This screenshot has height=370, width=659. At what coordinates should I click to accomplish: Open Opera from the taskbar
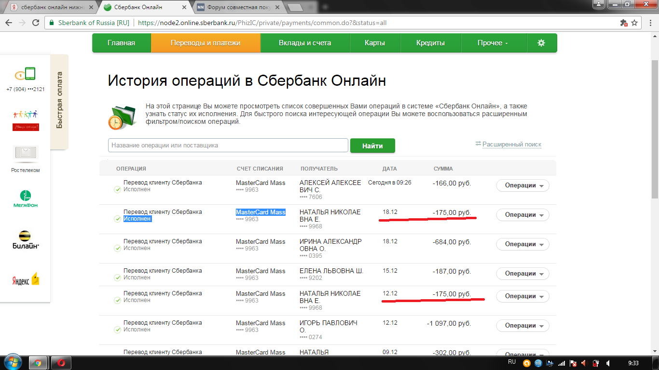(62, 363)
